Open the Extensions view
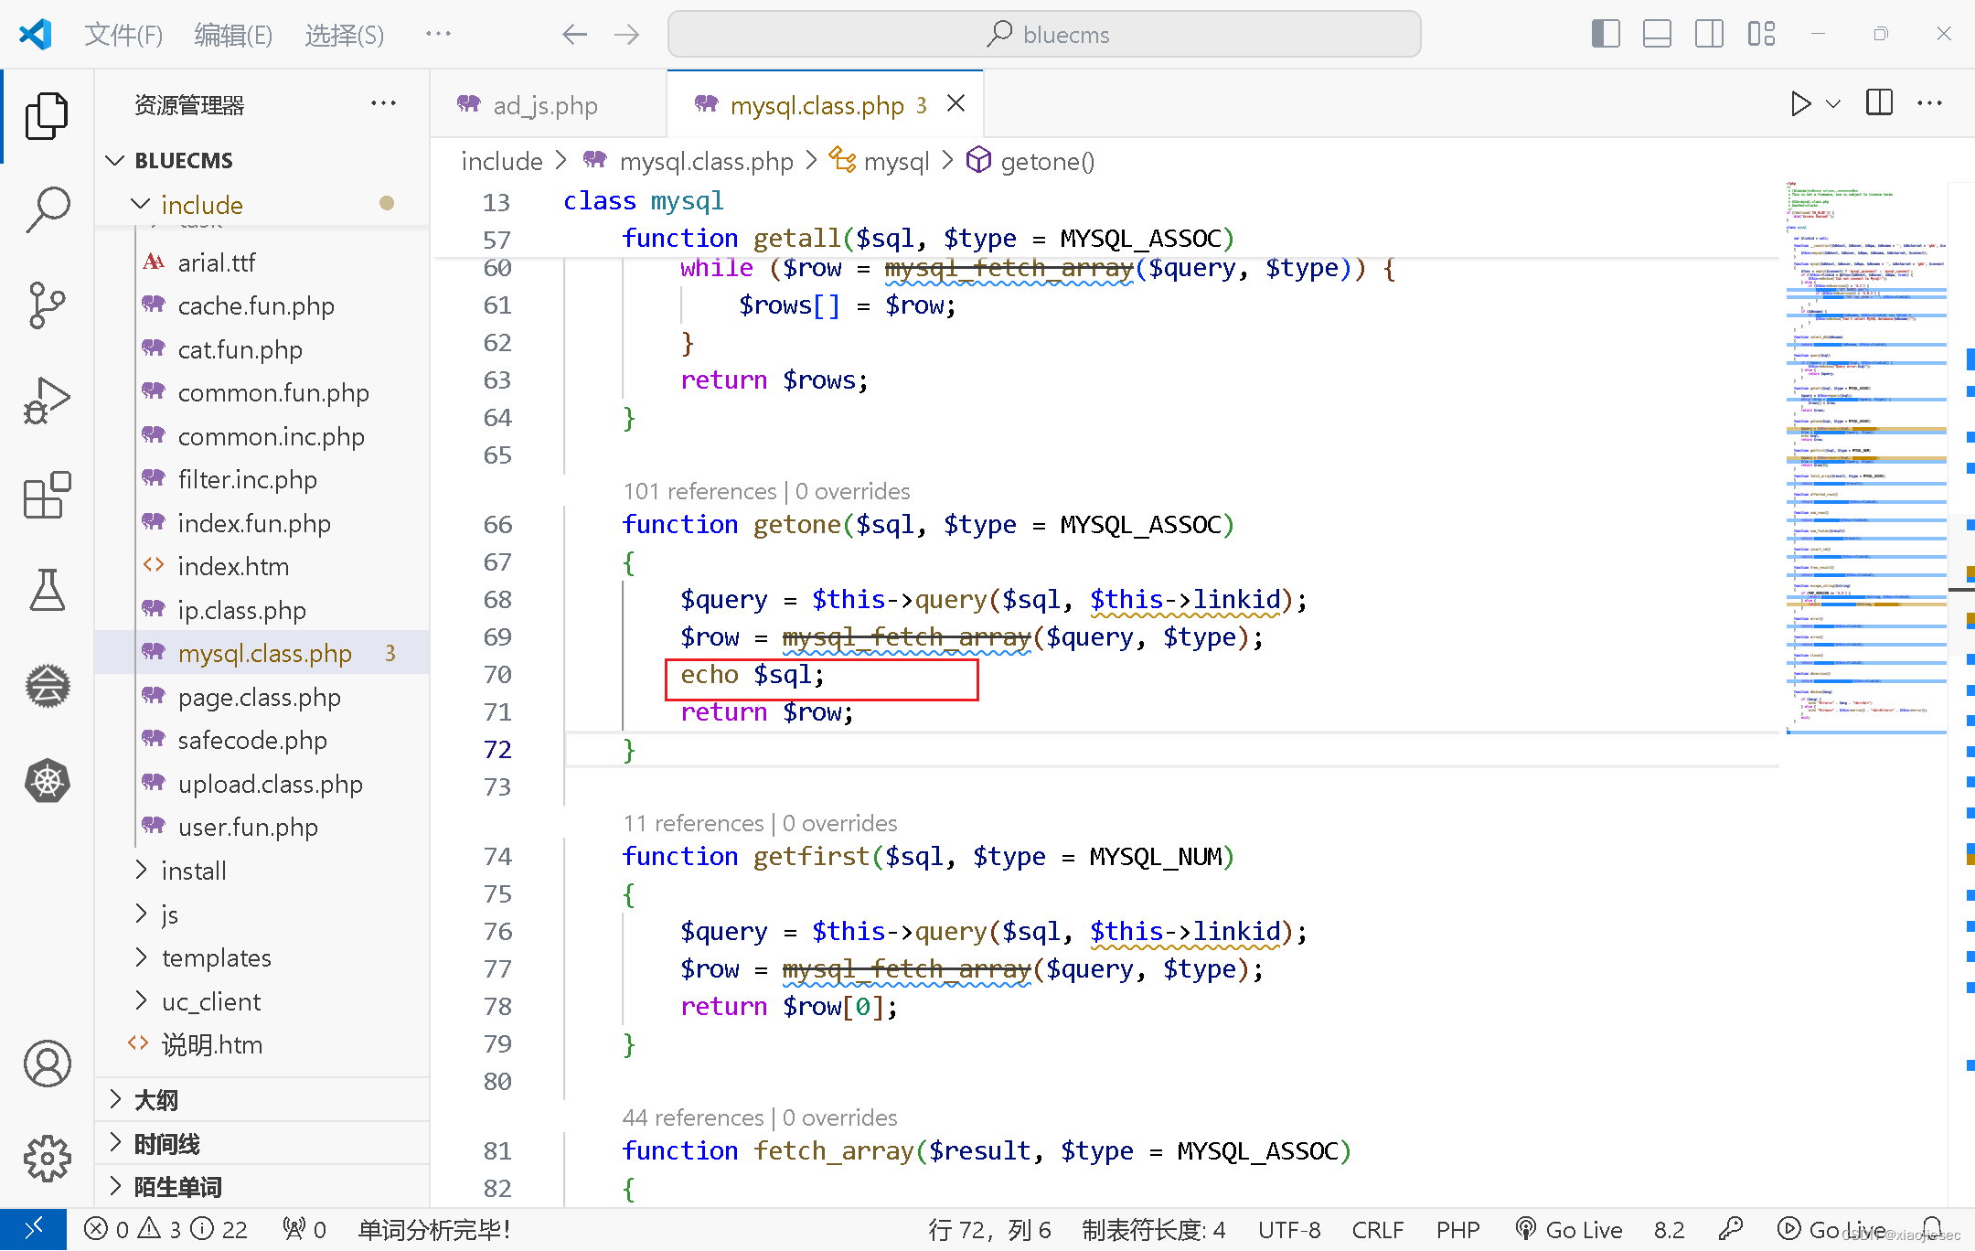 pos(47,495)
